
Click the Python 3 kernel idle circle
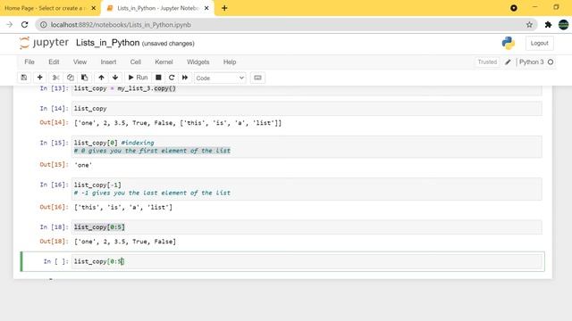551,62
